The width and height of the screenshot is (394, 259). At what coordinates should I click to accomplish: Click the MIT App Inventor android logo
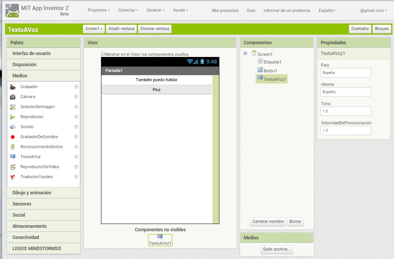(x=12, y=10)
